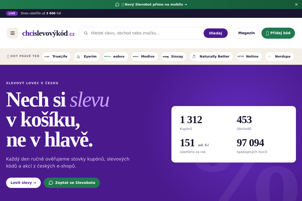Click the Sinsay logo icon

click(166, 57)
